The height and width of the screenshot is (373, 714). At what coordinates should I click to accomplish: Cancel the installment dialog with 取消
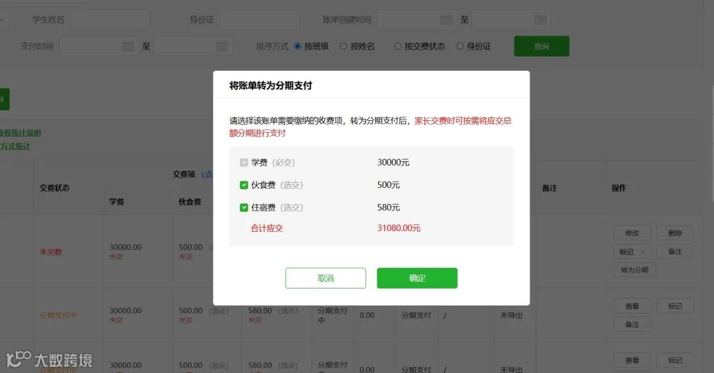(x=325, y=278)
